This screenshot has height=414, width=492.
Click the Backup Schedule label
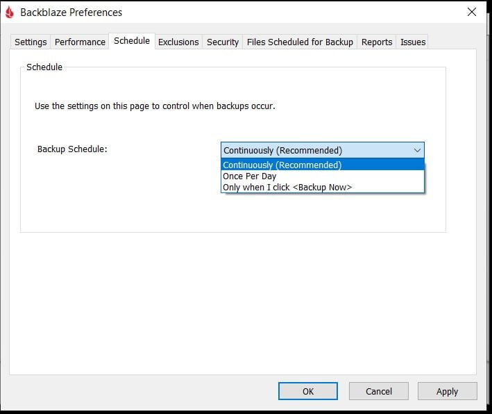(x=72, y=149)
